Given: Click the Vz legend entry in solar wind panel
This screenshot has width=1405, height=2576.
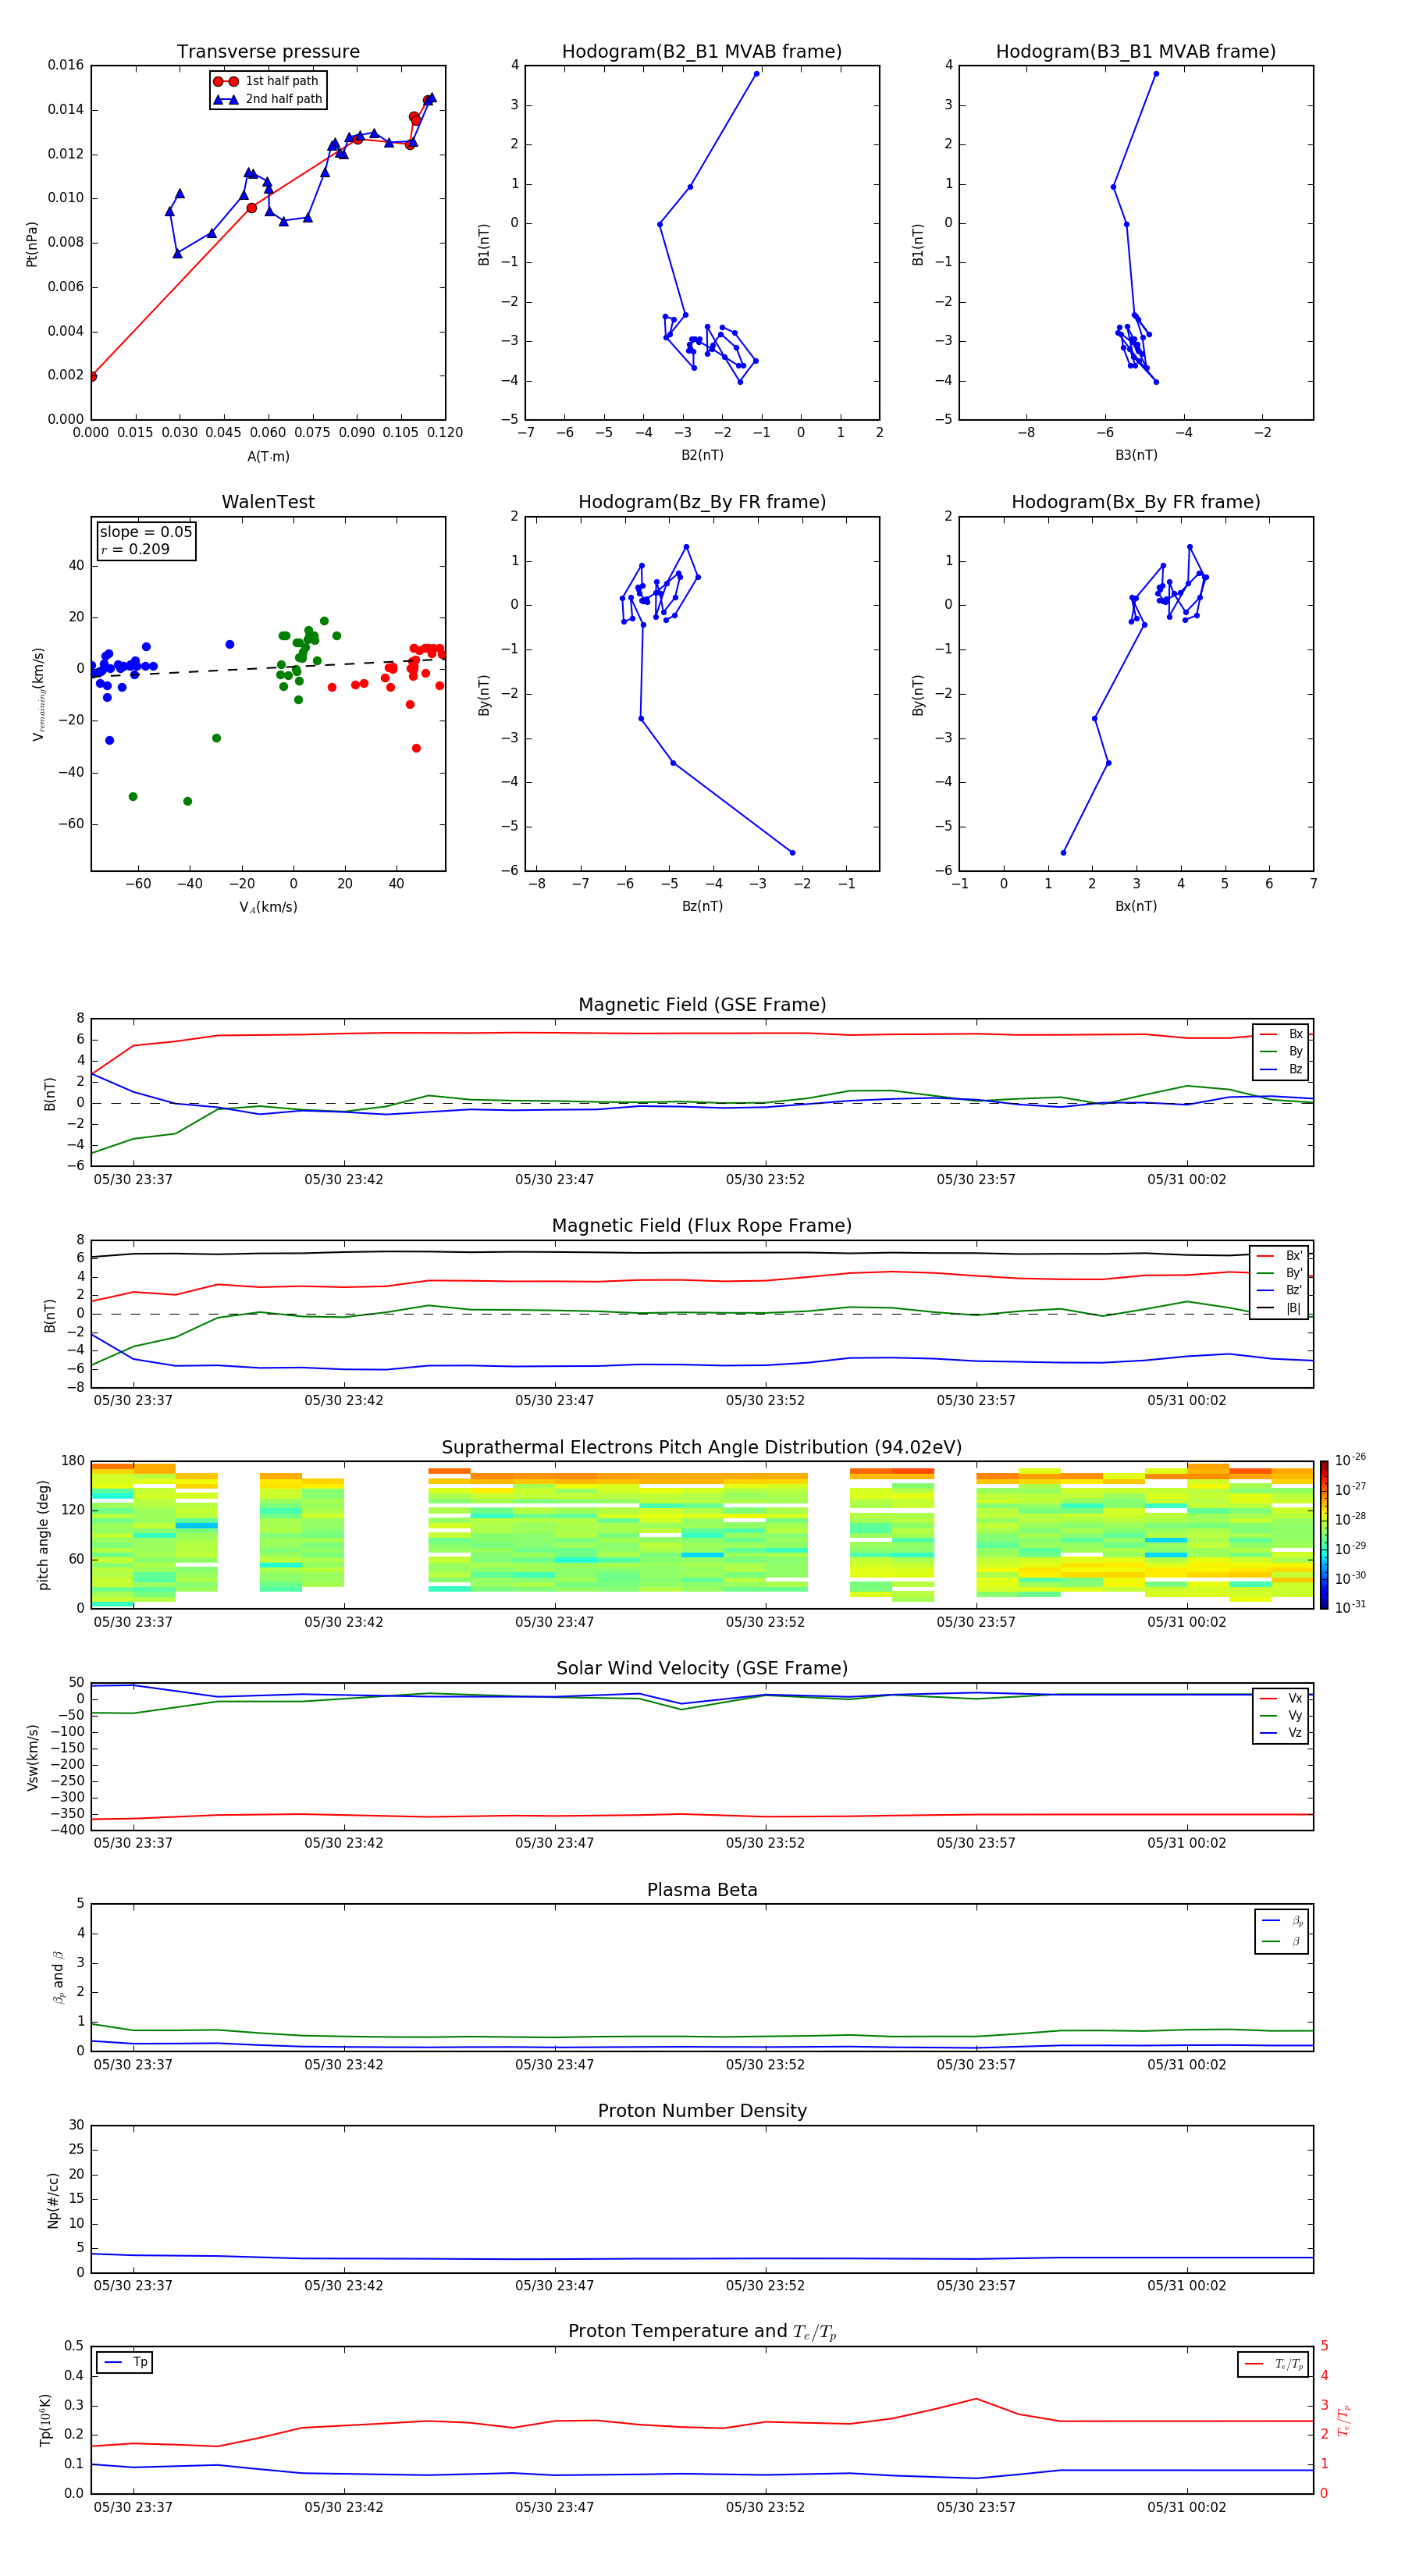Looking at the screenshot, I should click(1281, 1733).
